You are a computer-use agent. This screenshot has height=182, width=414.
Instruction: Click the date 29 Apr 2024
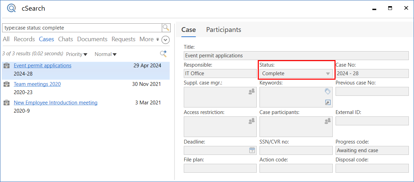tap(147, 66)
